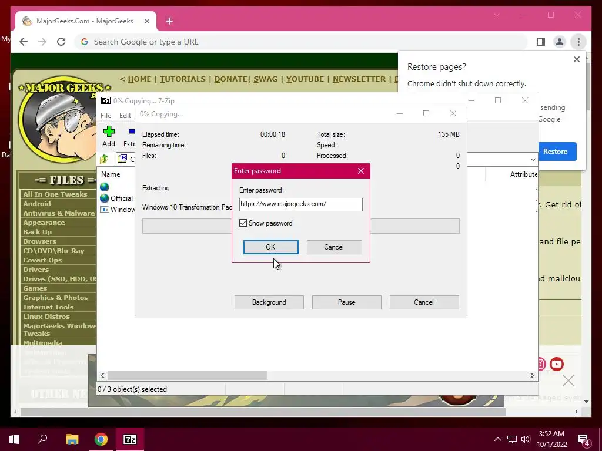602x451 pixels.
Task: Open the network tray icon
Action: [x=512, y=439]
